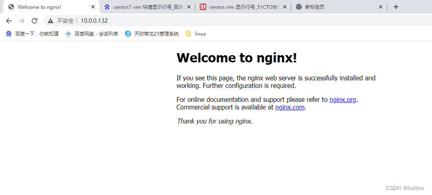
Task: Switch to centos7 vim 快捷显示行号 tab
Action: pyautogui.click(x=147, y=7)
